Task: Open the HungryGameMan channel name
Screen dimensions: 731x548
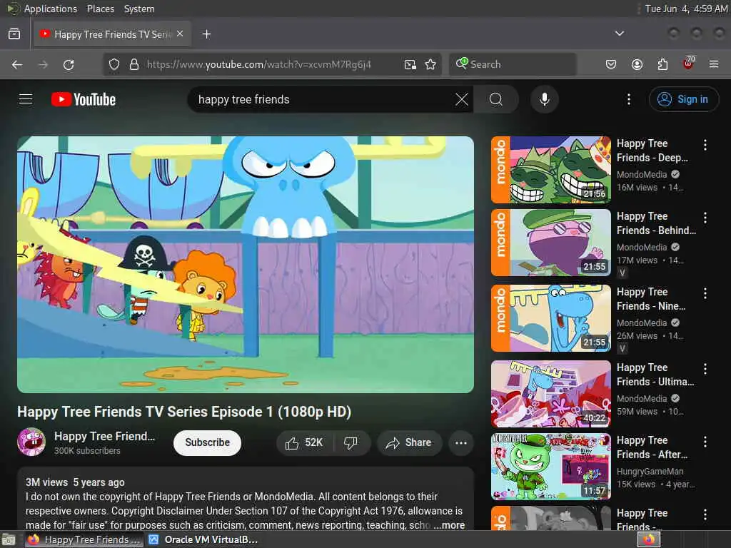Action: pos(650,472)
